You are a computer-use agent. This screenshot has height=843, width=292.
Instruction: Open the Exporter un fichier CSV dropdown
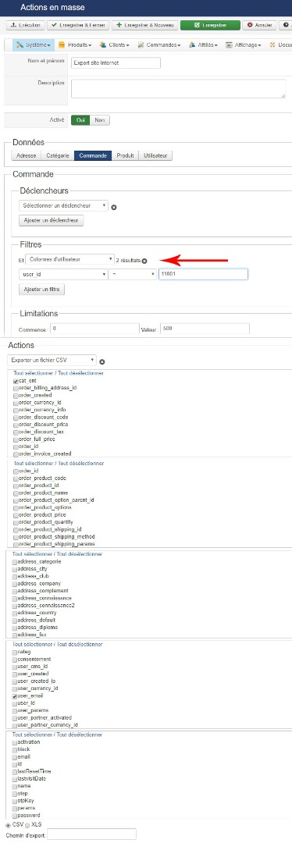52,360
